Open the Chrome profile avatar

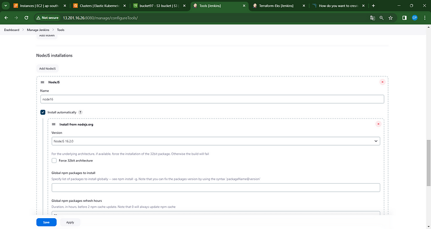click(x=415, y=18)
